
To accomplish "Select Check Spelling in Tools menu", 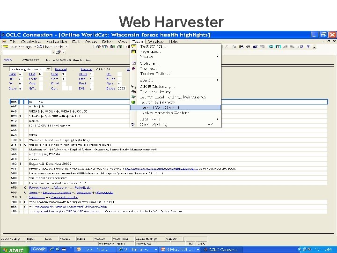I will pos(176,124).
